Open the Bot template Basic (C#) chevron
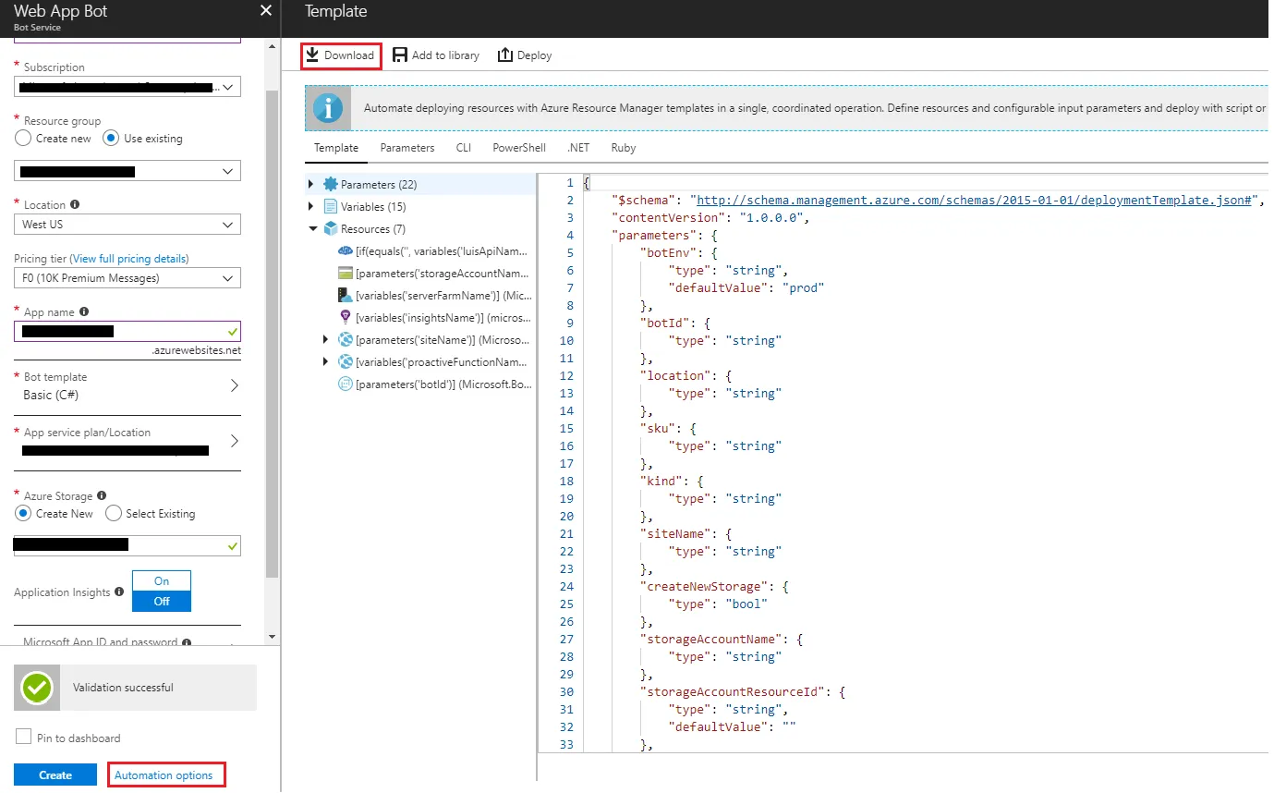The height and width of the screenshot is (793, 1274). coord(234,385)
